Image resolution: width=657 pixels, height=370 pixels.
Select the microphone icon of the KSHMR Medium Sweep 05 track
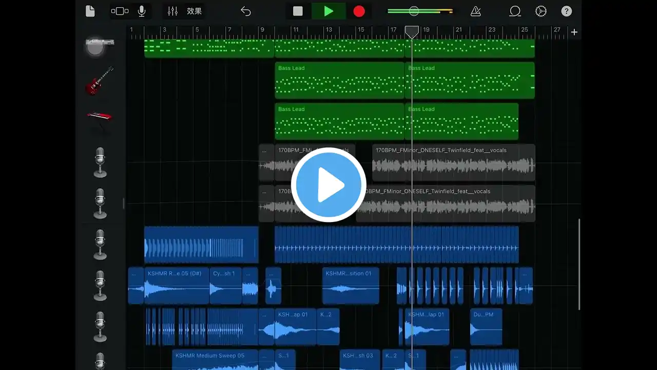point(101,361)
